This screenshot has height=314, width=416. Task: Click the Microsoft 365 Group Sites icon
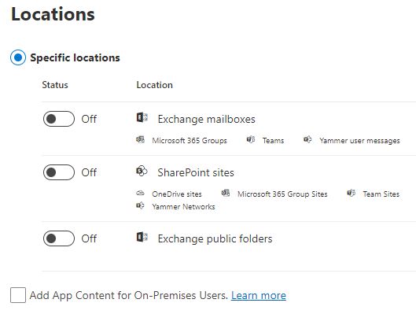coord(226,193)
